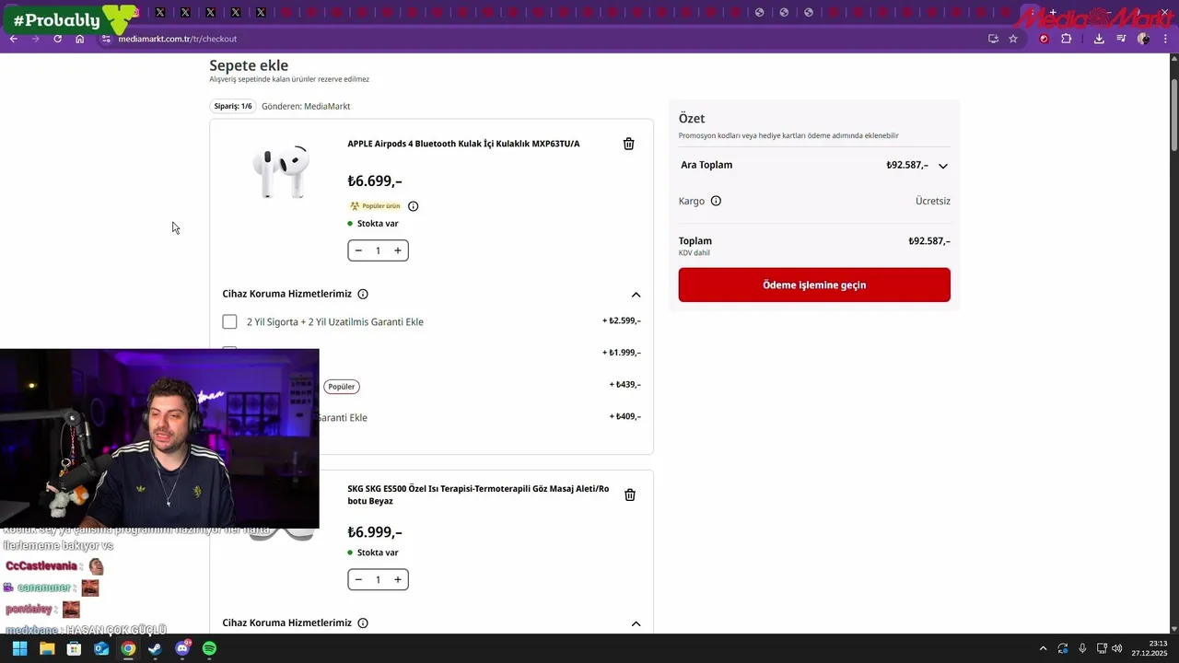Show Kargo info tooltip icon
This screenshot has width=1179, height=663.
(716, 201)
